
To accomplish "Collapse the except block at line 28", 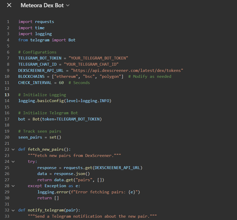I will coord(13,186).
